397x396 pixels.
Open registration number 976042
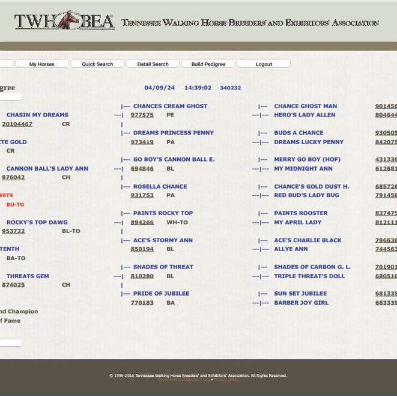coord(13,177)
